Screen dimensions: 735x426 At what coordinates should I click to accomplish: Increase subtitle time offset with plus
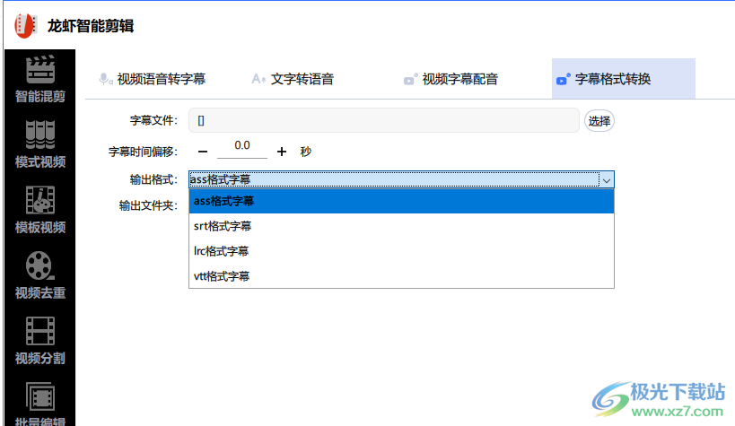tap(281, 152)
